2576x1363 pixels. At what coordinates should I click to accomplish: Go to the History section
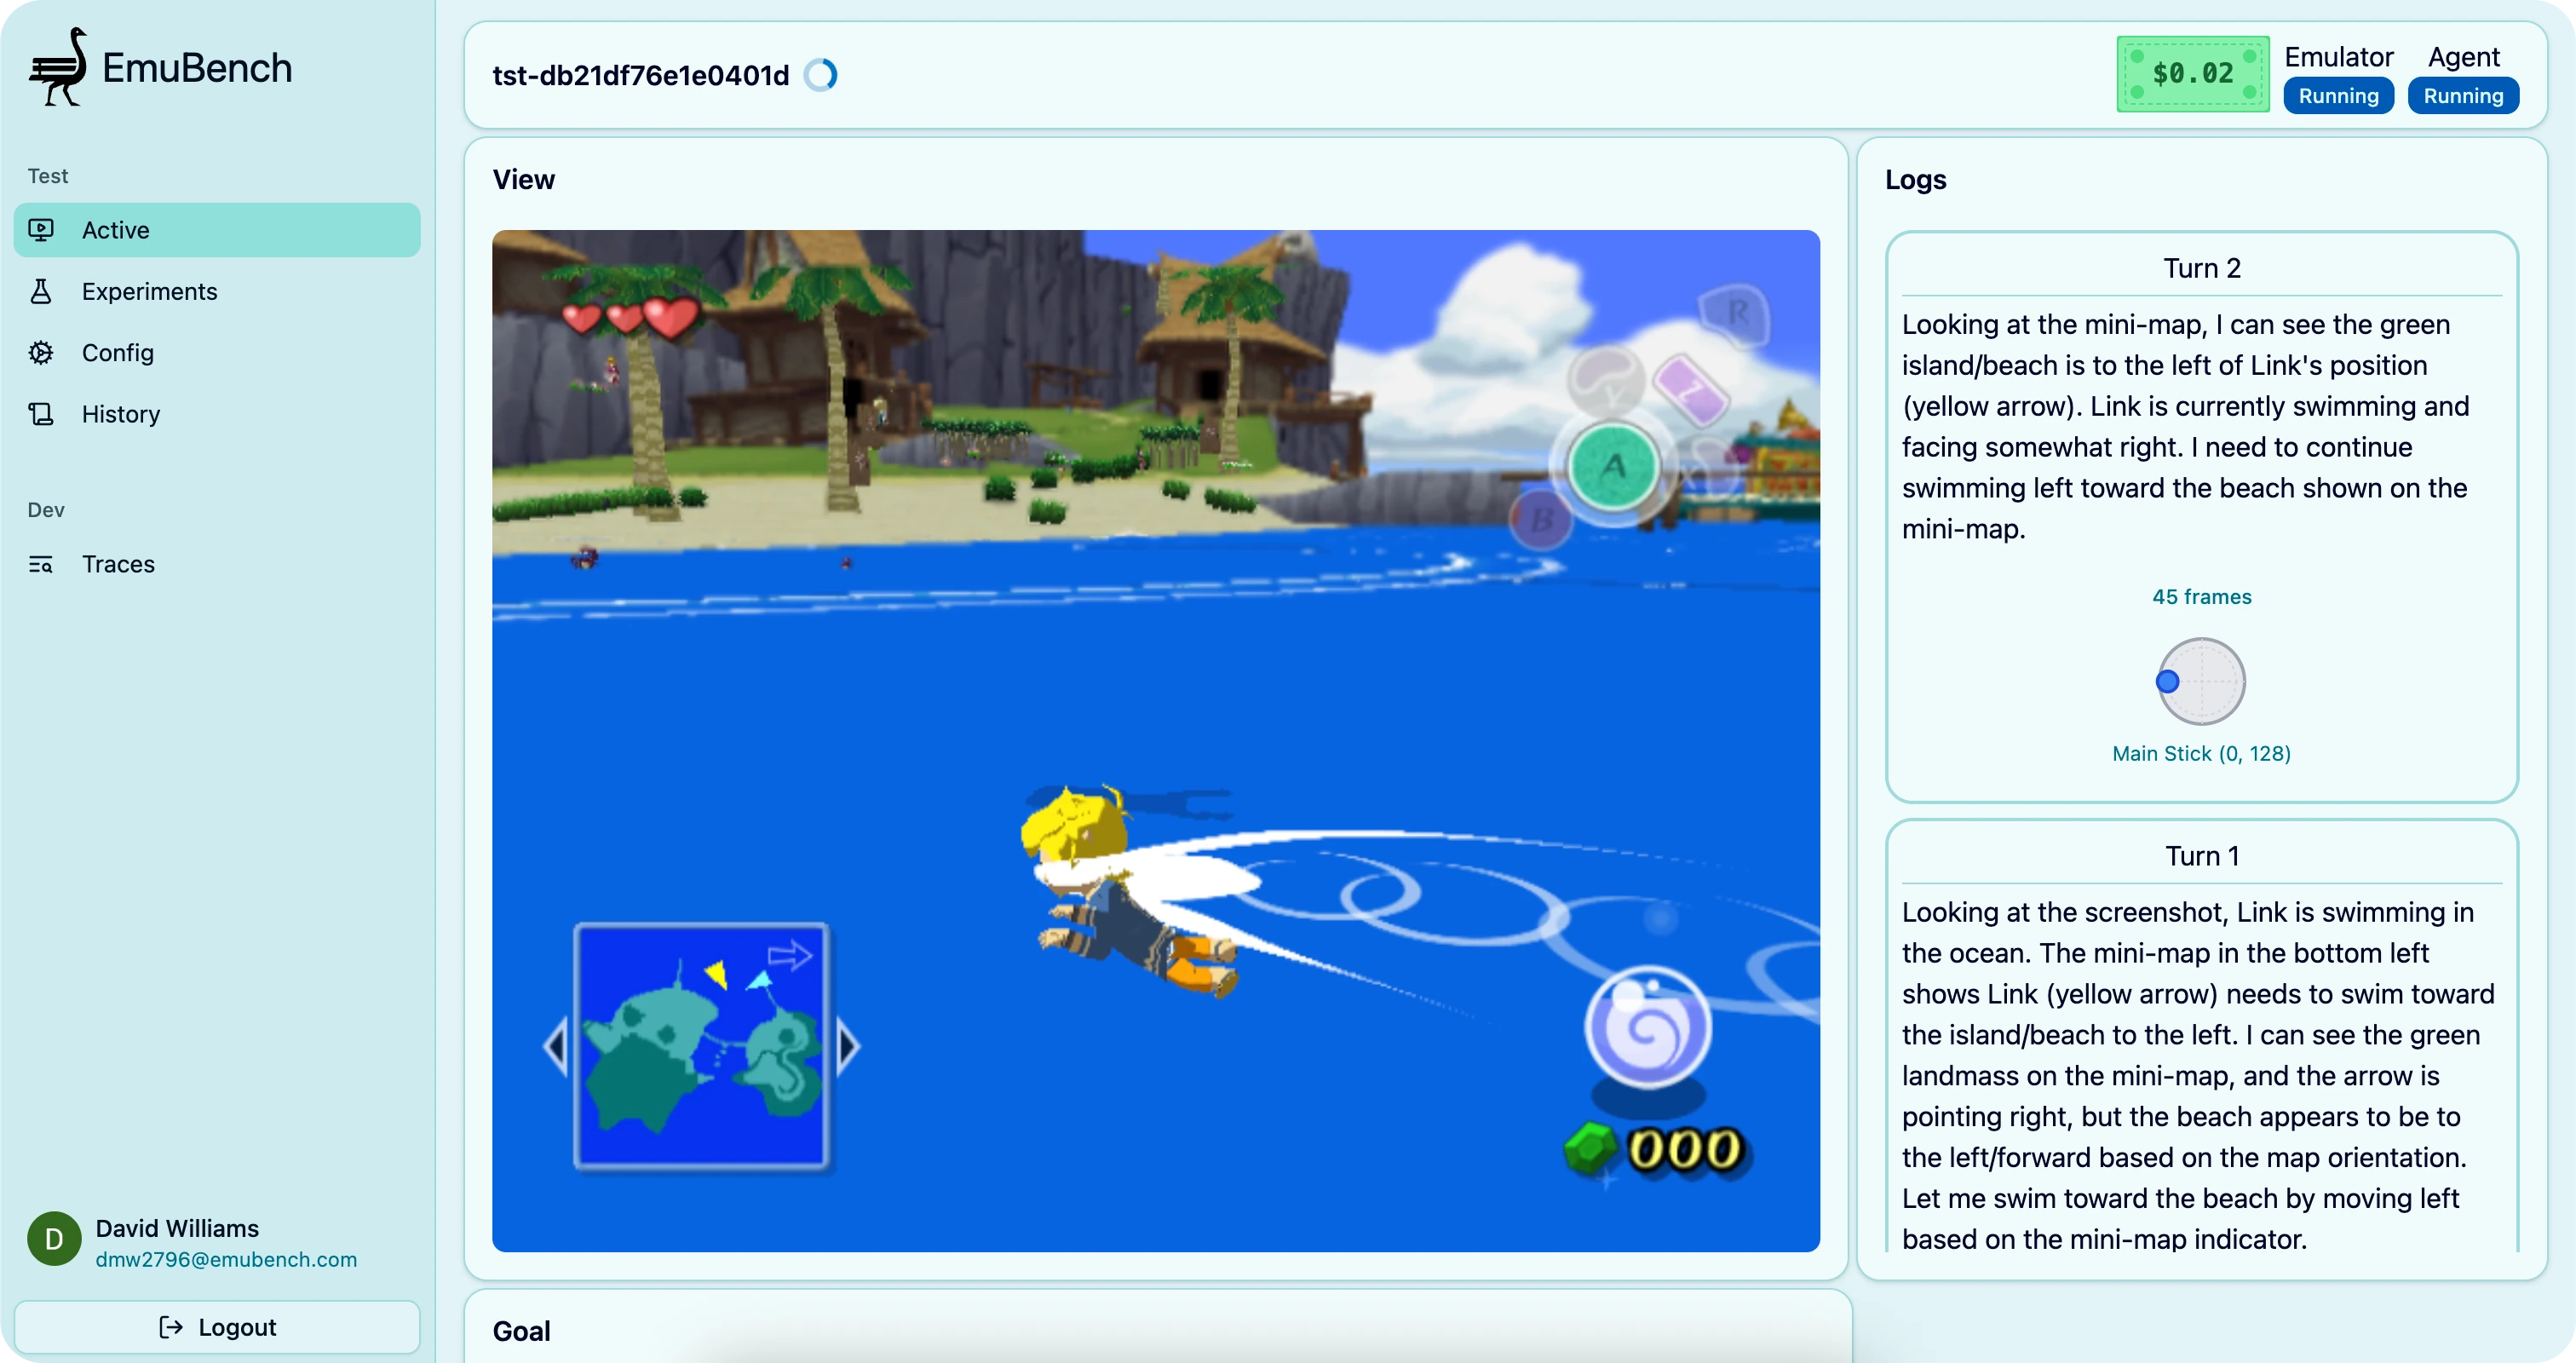tap(120, 414)
